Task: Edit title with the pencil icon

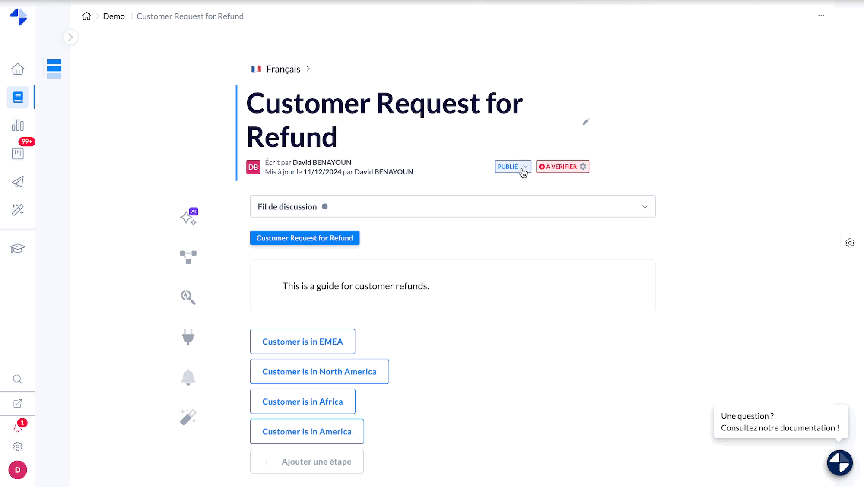Action: pyautogui.click(x=586, y=122)
